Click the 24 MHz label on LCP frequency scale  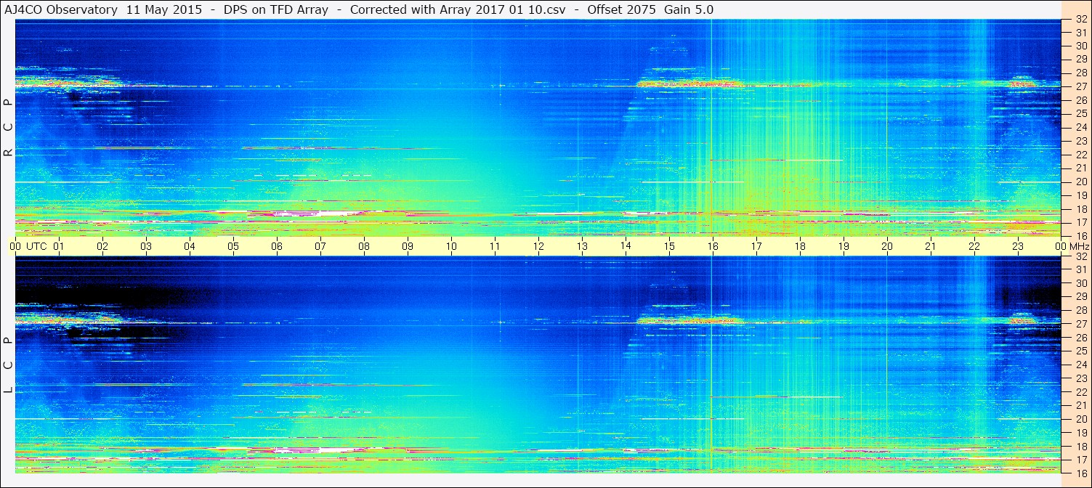[x=1081, y=365]
